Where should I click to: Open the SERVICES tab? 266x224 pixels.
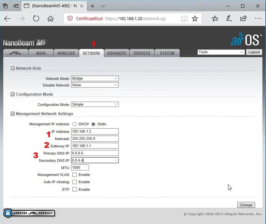[x=142, y=53]
